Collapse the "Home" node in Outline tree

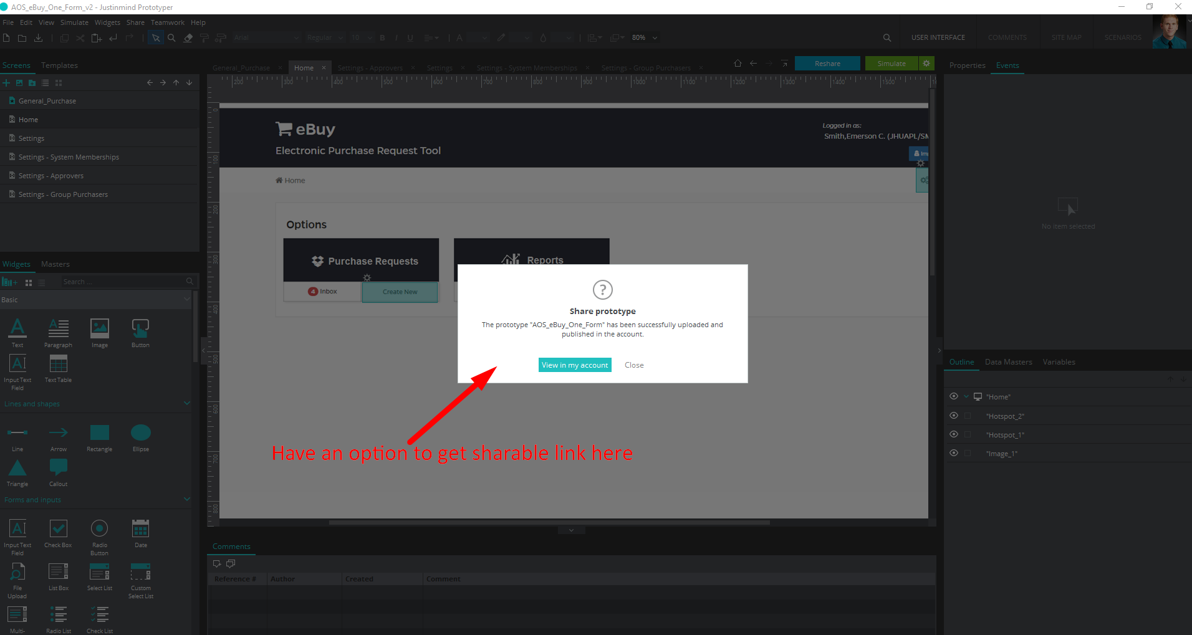(966, 396)
